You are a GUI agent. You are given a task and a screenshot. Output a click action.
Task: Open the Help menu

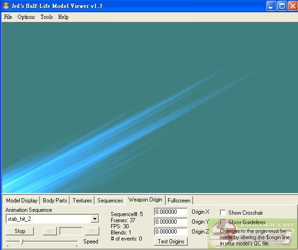coord(63,17)
